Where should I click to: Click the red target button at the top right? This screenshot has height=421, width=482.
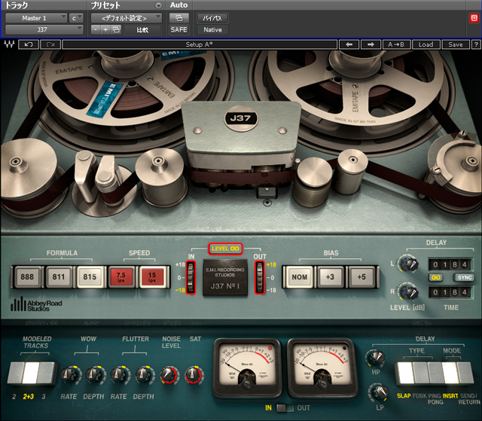(x=474, y=18)
